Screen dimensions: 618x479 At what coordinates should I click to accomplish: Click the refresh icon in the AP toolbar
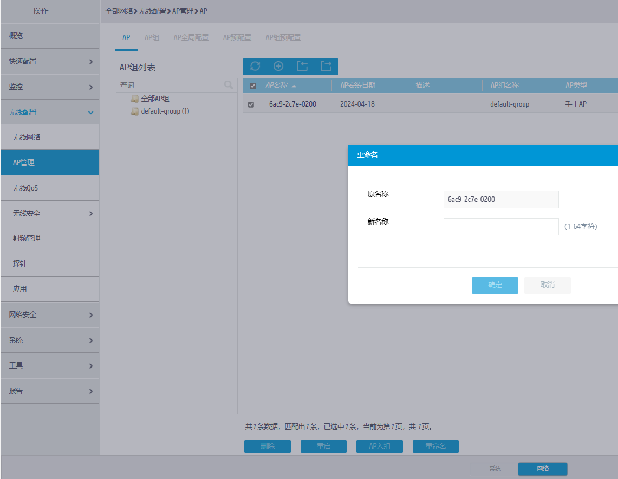pos(255,66)
